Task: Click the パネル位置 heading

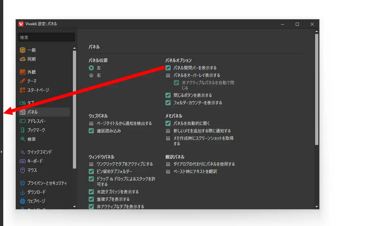Action: tap(98, 60)
